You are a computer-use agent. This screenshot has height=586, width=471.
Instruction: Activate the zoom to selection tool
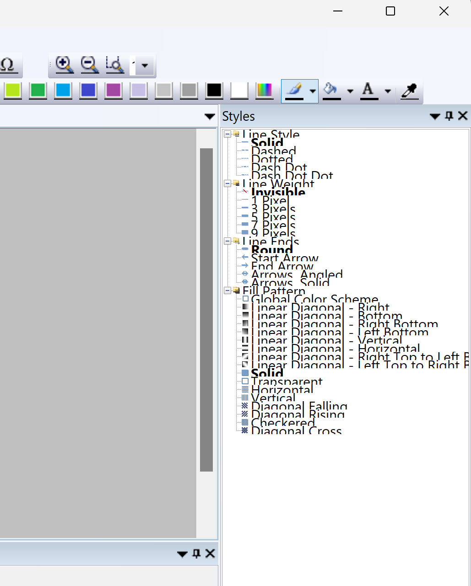pyautogui.click(x=114, y=65)
